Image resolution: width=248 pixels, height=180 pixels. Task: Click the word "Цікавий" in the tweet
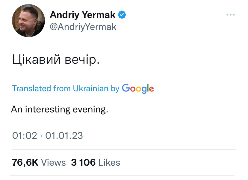[37, 60]
